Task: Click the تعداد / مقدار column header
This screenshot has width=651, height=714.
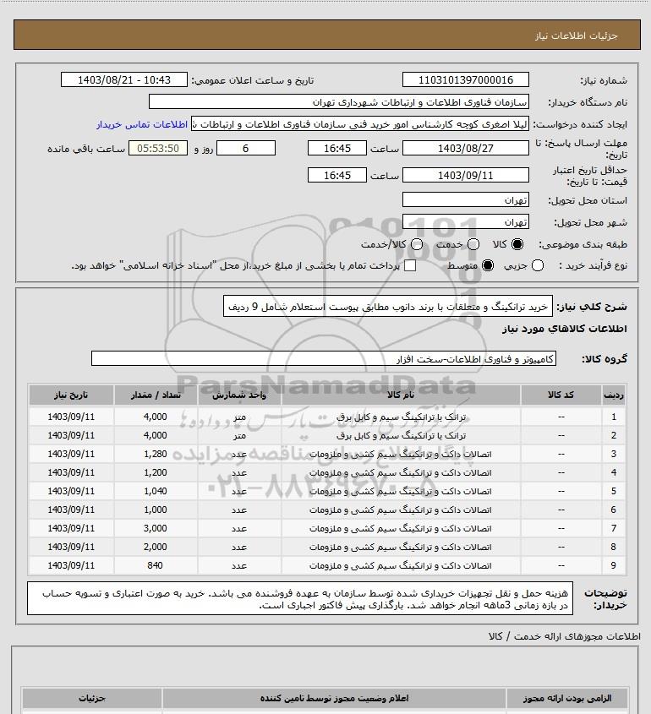Action: point(156,395)
